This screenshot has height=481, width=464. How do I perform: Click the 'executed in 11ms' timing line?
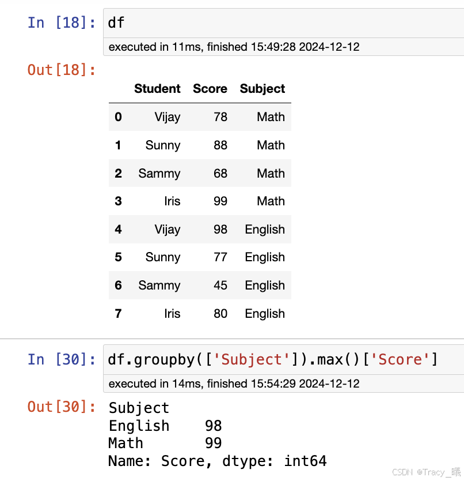click(234, 47)
